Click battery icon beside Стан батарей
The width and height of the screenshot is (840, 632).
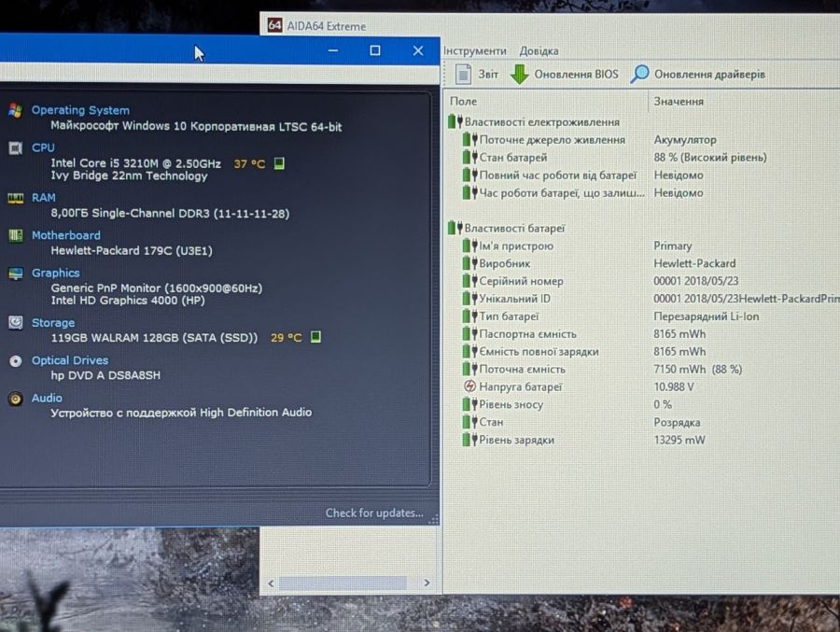(469, 157)
